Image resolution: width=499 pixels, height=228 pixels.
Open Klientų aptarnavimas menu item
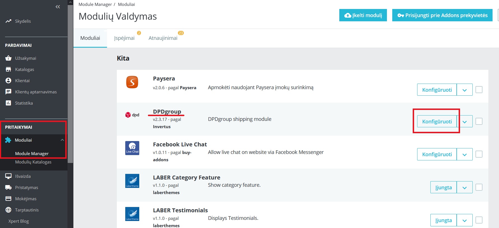36,92
